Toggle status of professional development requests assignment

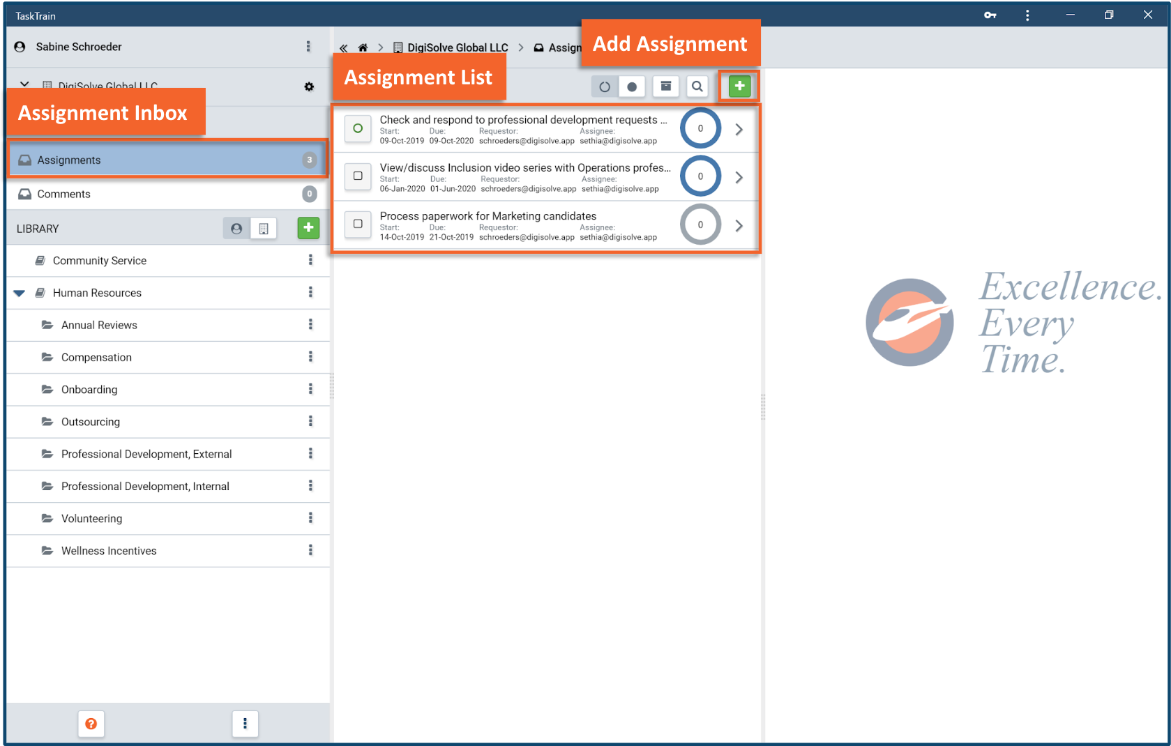[358, 128]
